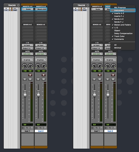The width and height of the screenshot is (139, 152).
Task: Click Inst 1 record enable in left mixer
Action: [30, 75]
